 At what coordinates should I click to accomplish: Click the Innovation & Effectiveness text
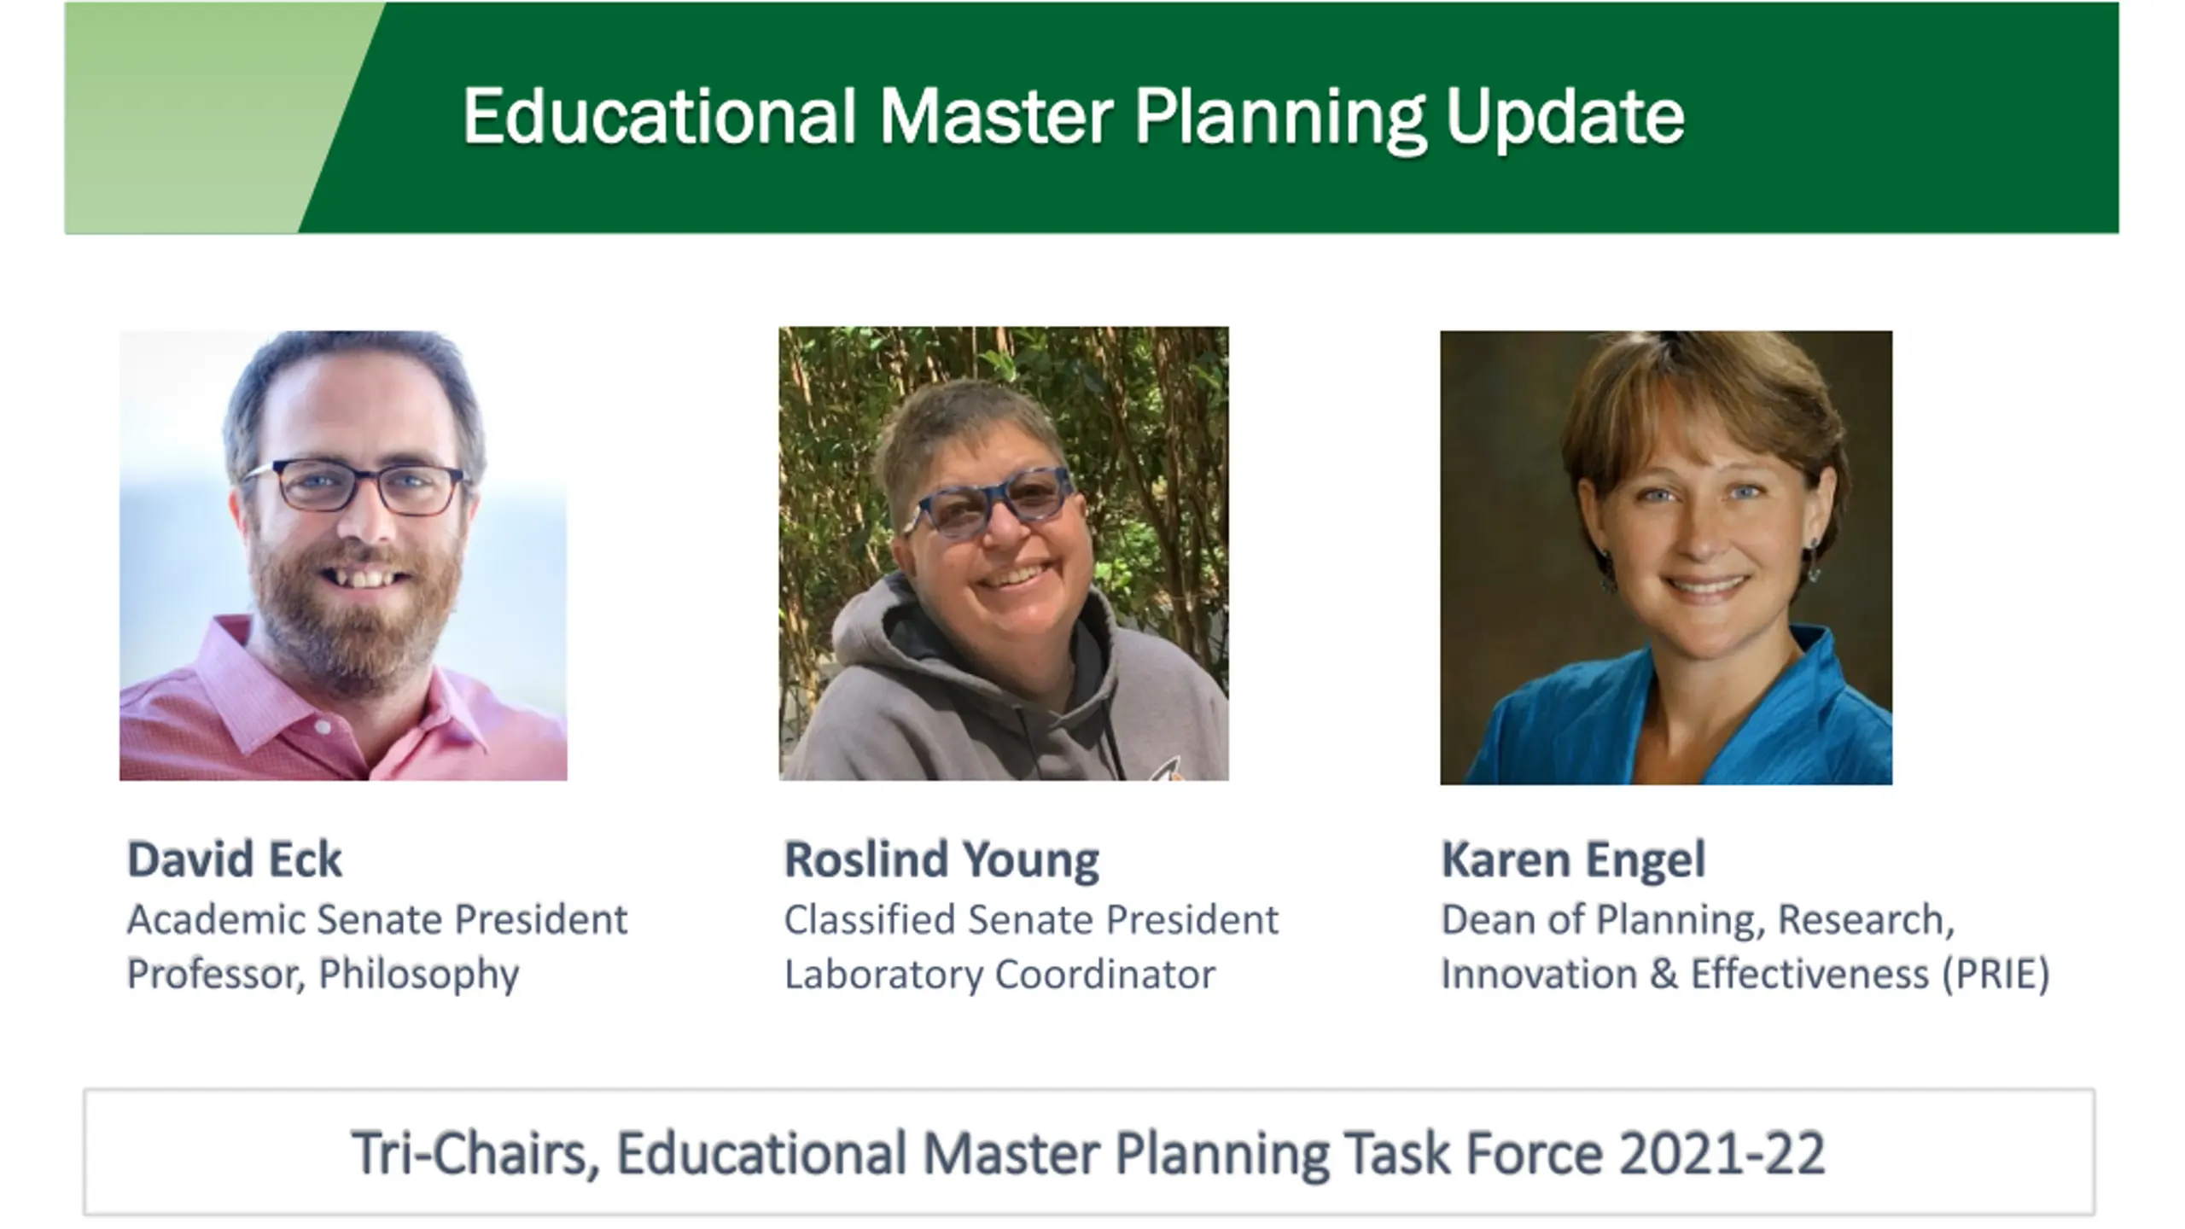click(x=1684, y=974)
